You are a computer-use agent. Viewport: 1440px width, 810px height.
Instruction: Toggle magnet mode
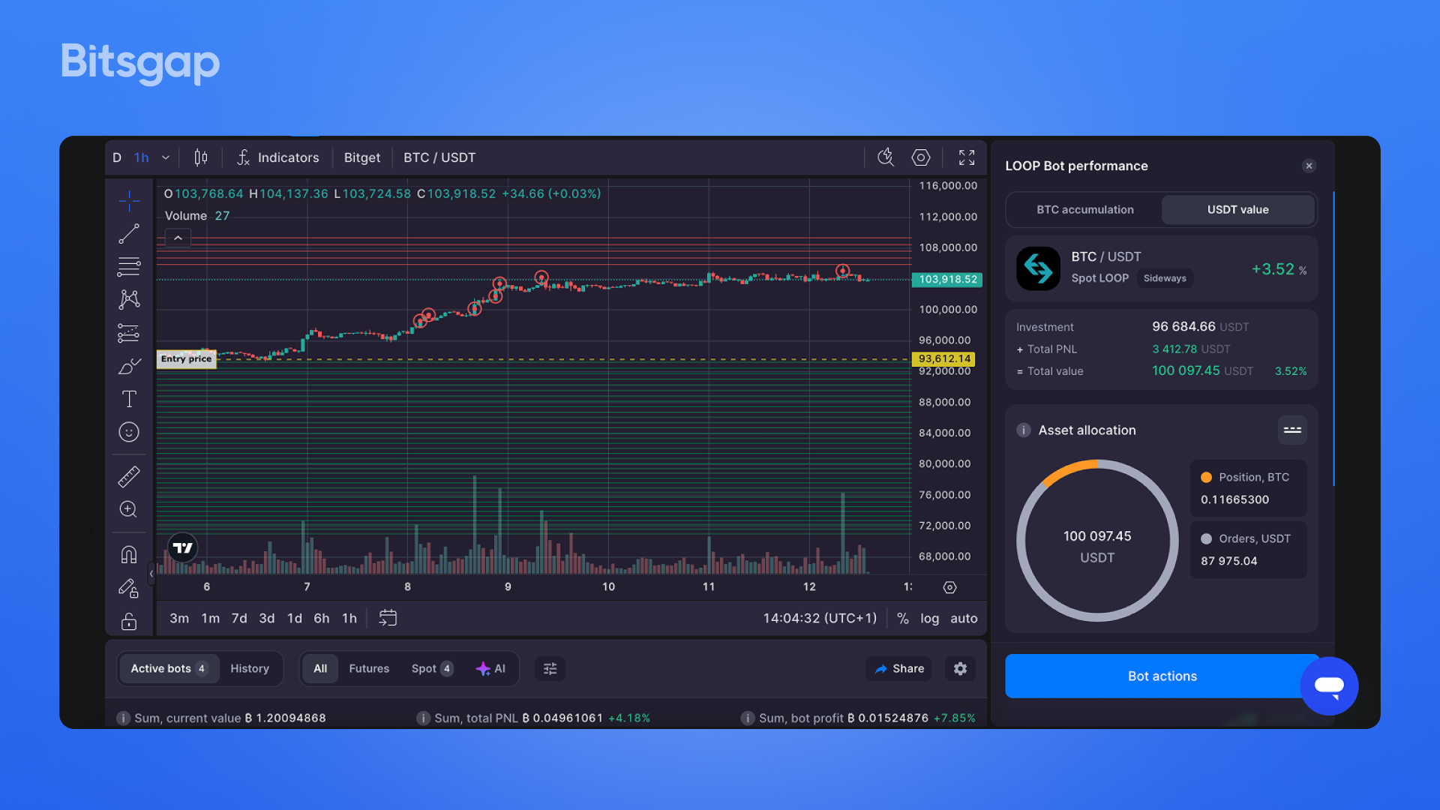click(129, 554)
